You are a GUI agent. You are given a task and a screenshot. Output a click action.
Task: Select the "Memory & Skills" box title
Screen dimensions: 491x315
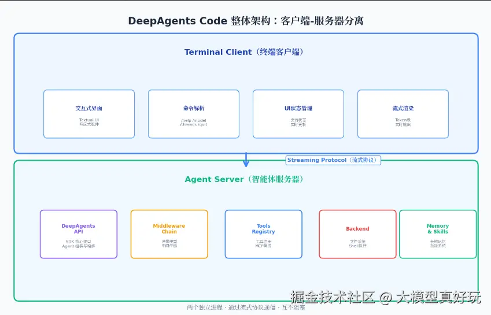click(438, 229)
